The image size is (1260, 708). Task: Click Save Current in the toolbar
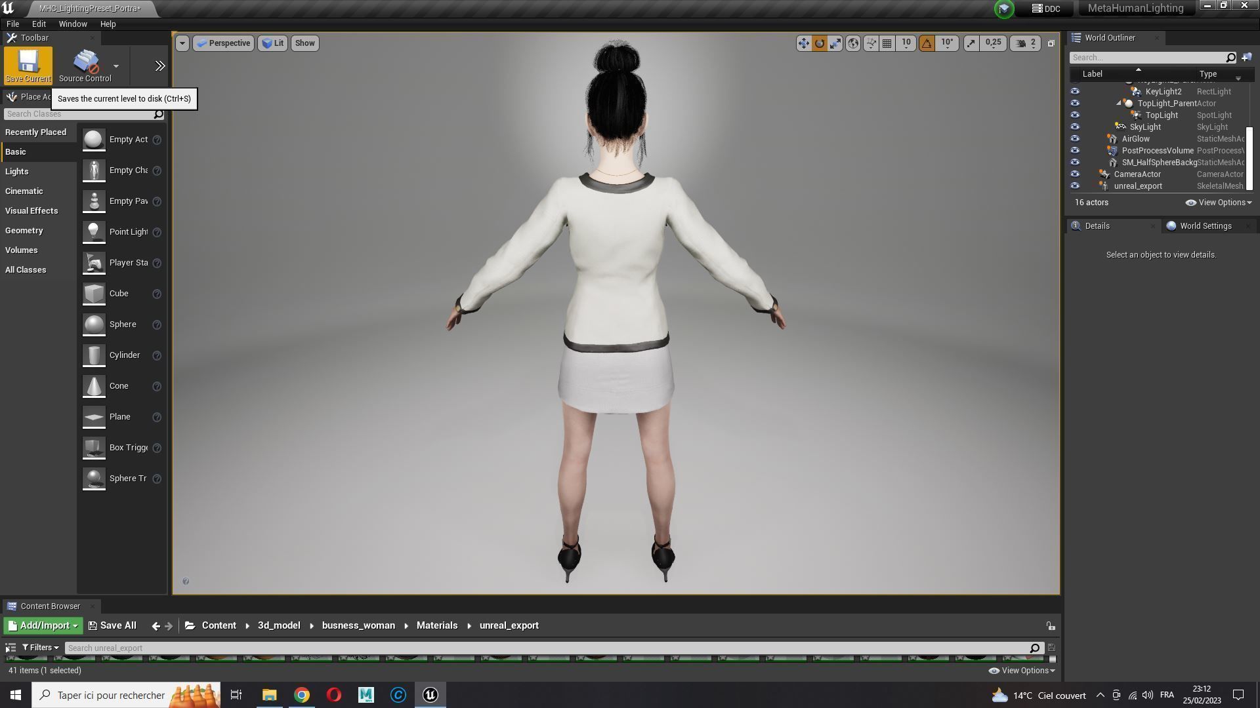(x=28, y=66)
